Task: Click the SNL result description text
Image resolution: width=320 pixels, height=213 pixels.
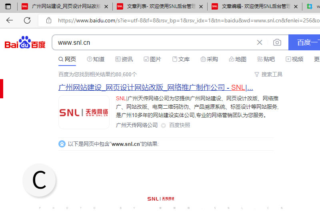Action: tap(197, 107)
